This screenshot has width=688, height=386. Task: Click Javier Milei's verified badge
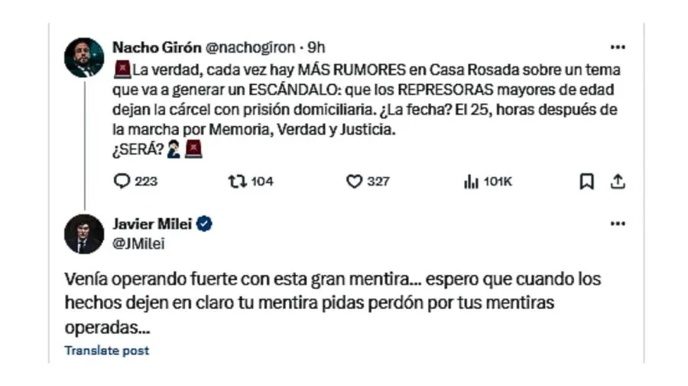pyautogui.click(x=205, y=224)
